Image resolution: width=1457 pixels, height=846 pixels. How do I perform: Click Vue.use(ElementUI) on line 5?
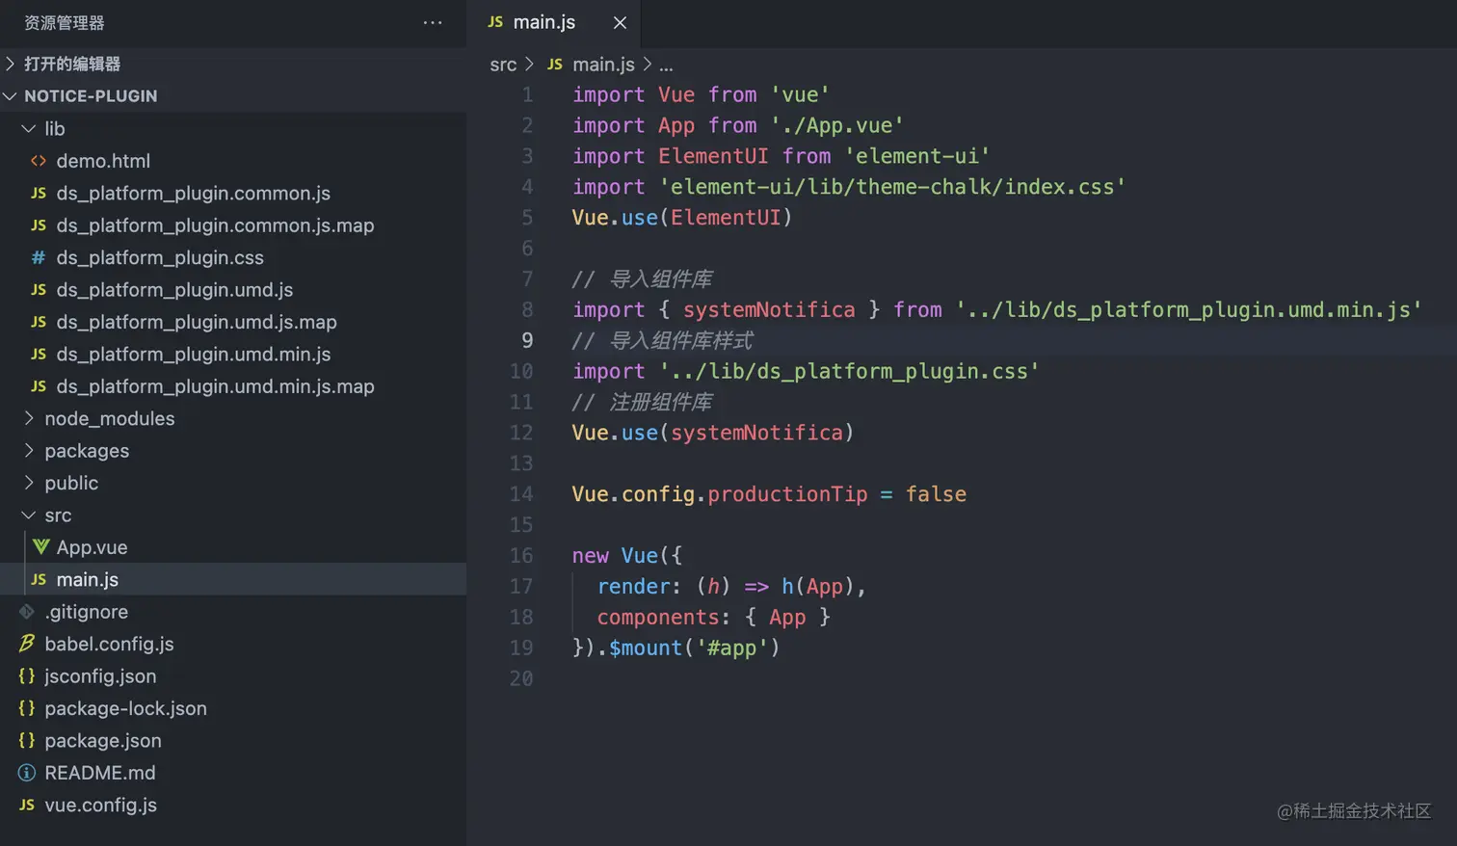point(682,218)
